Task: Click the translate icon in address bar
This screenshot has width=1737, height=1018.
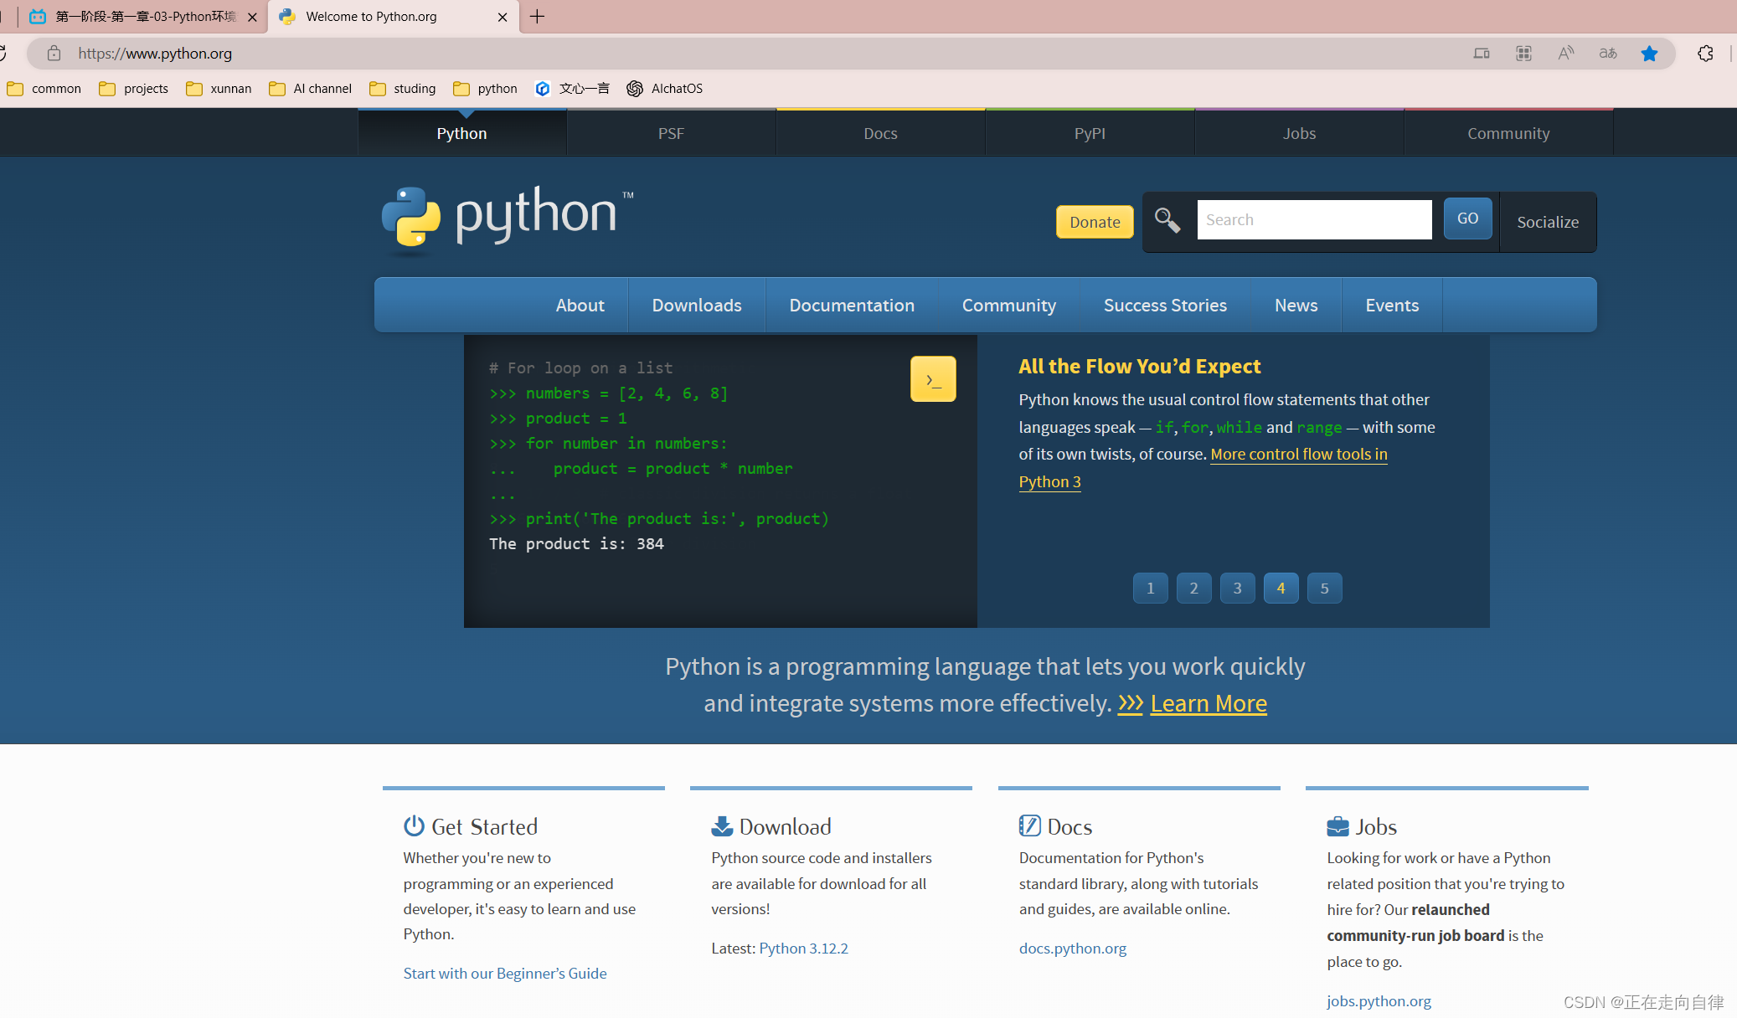Action: pyautogui.click(x=1607, y=54)
